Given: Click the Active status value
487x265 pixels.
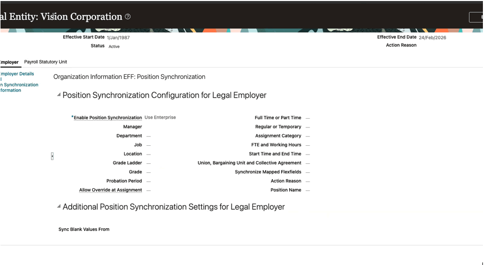Looking at the screenshot, I should click(x=114, y=47).
